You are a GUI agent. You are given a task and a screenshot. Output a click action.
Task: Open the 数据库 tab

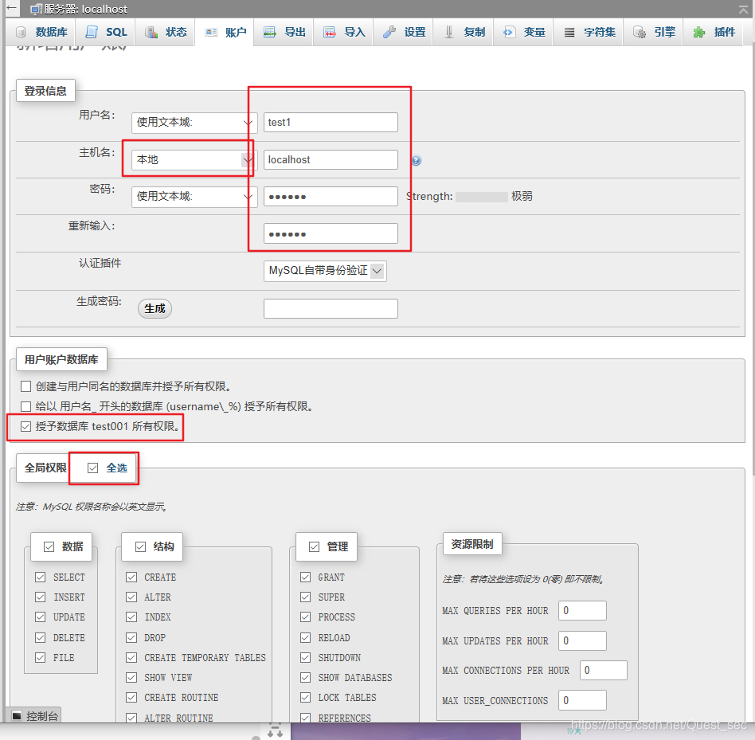[42, 32]
